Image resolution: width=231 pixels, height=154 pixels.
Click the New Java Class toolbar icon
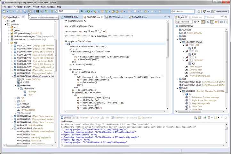106,11
